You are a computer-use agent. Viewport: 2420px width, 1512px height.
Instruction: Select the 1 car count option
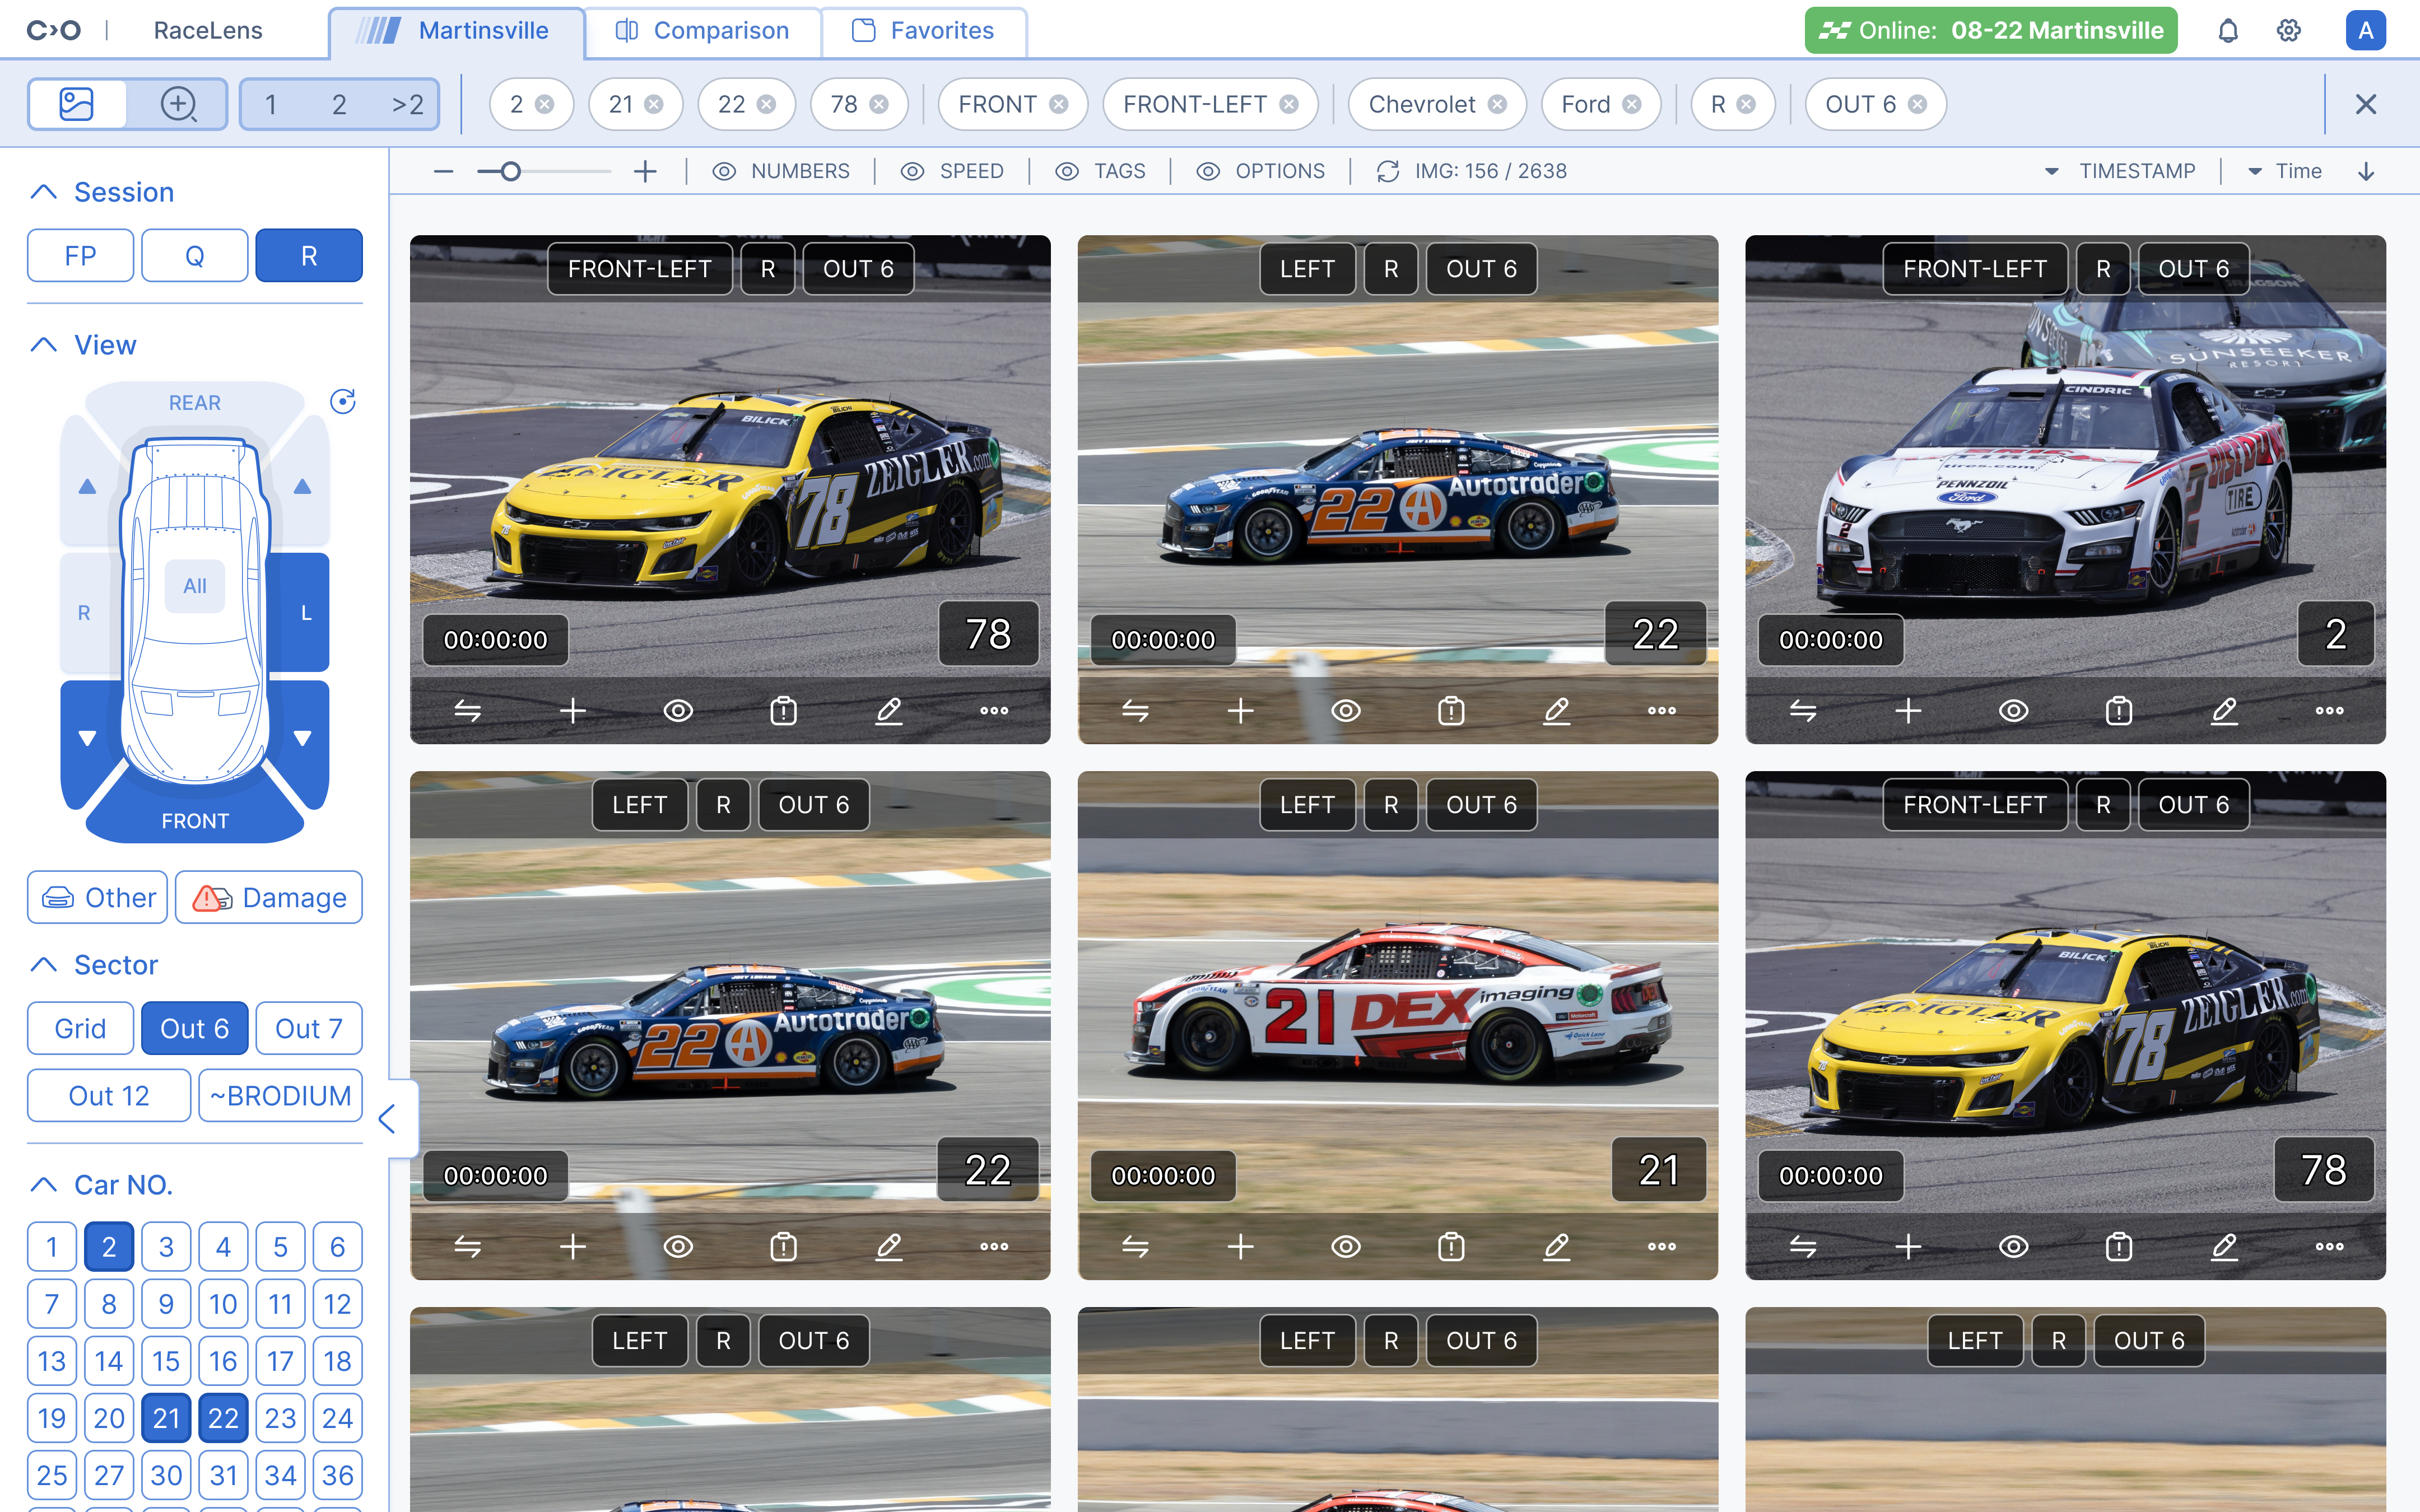271,104
